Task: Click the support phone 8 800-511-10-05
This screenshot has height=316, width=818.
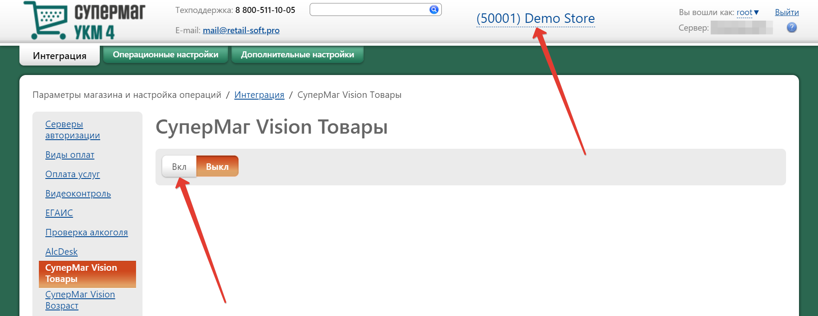Action: pos(265,10)
